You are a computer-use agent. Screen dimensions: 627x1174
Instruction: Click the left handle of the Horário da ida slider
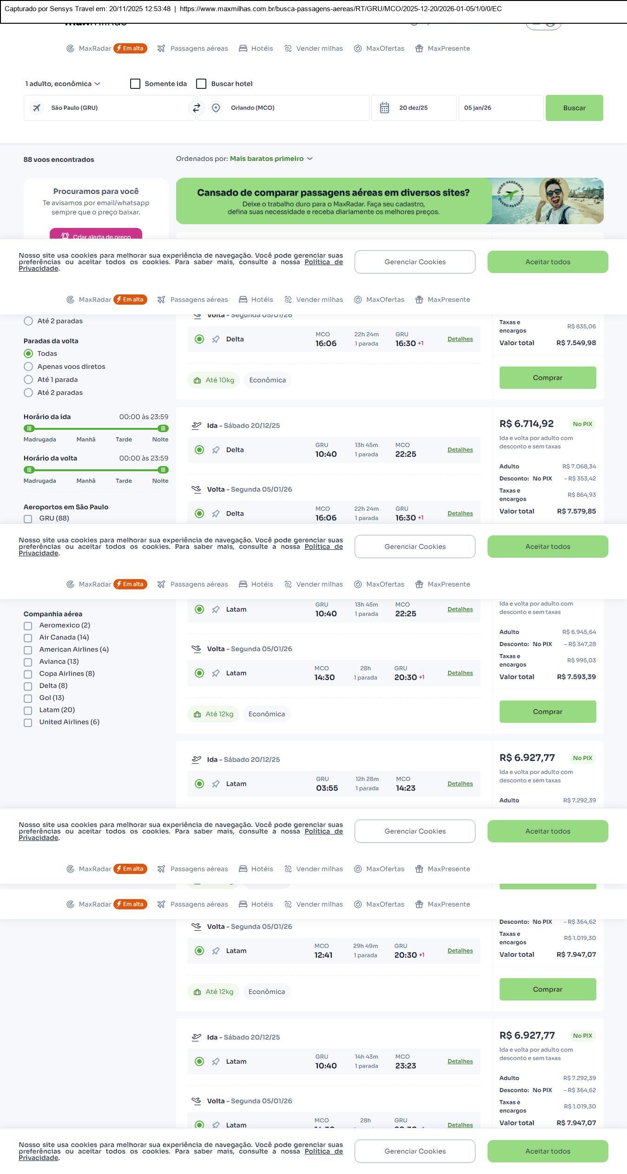(29, 428)
